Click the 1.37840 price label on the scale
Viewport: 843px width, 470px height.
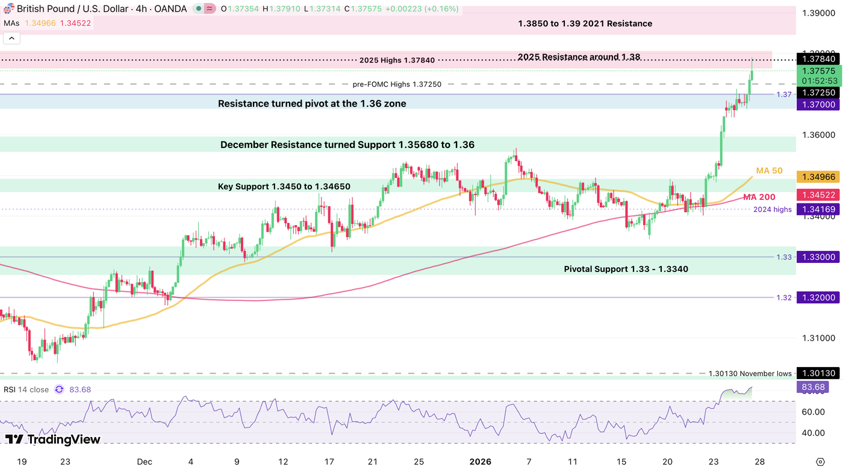(x=817, y=59)
